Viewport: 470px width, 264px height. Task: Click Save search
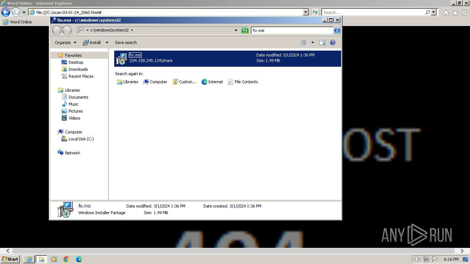tap(126, 43)
